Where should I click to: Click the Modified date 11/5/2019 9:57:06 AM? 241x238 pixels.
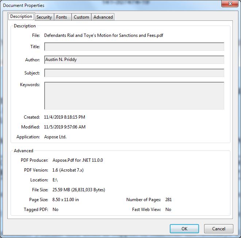pos(65,127)
